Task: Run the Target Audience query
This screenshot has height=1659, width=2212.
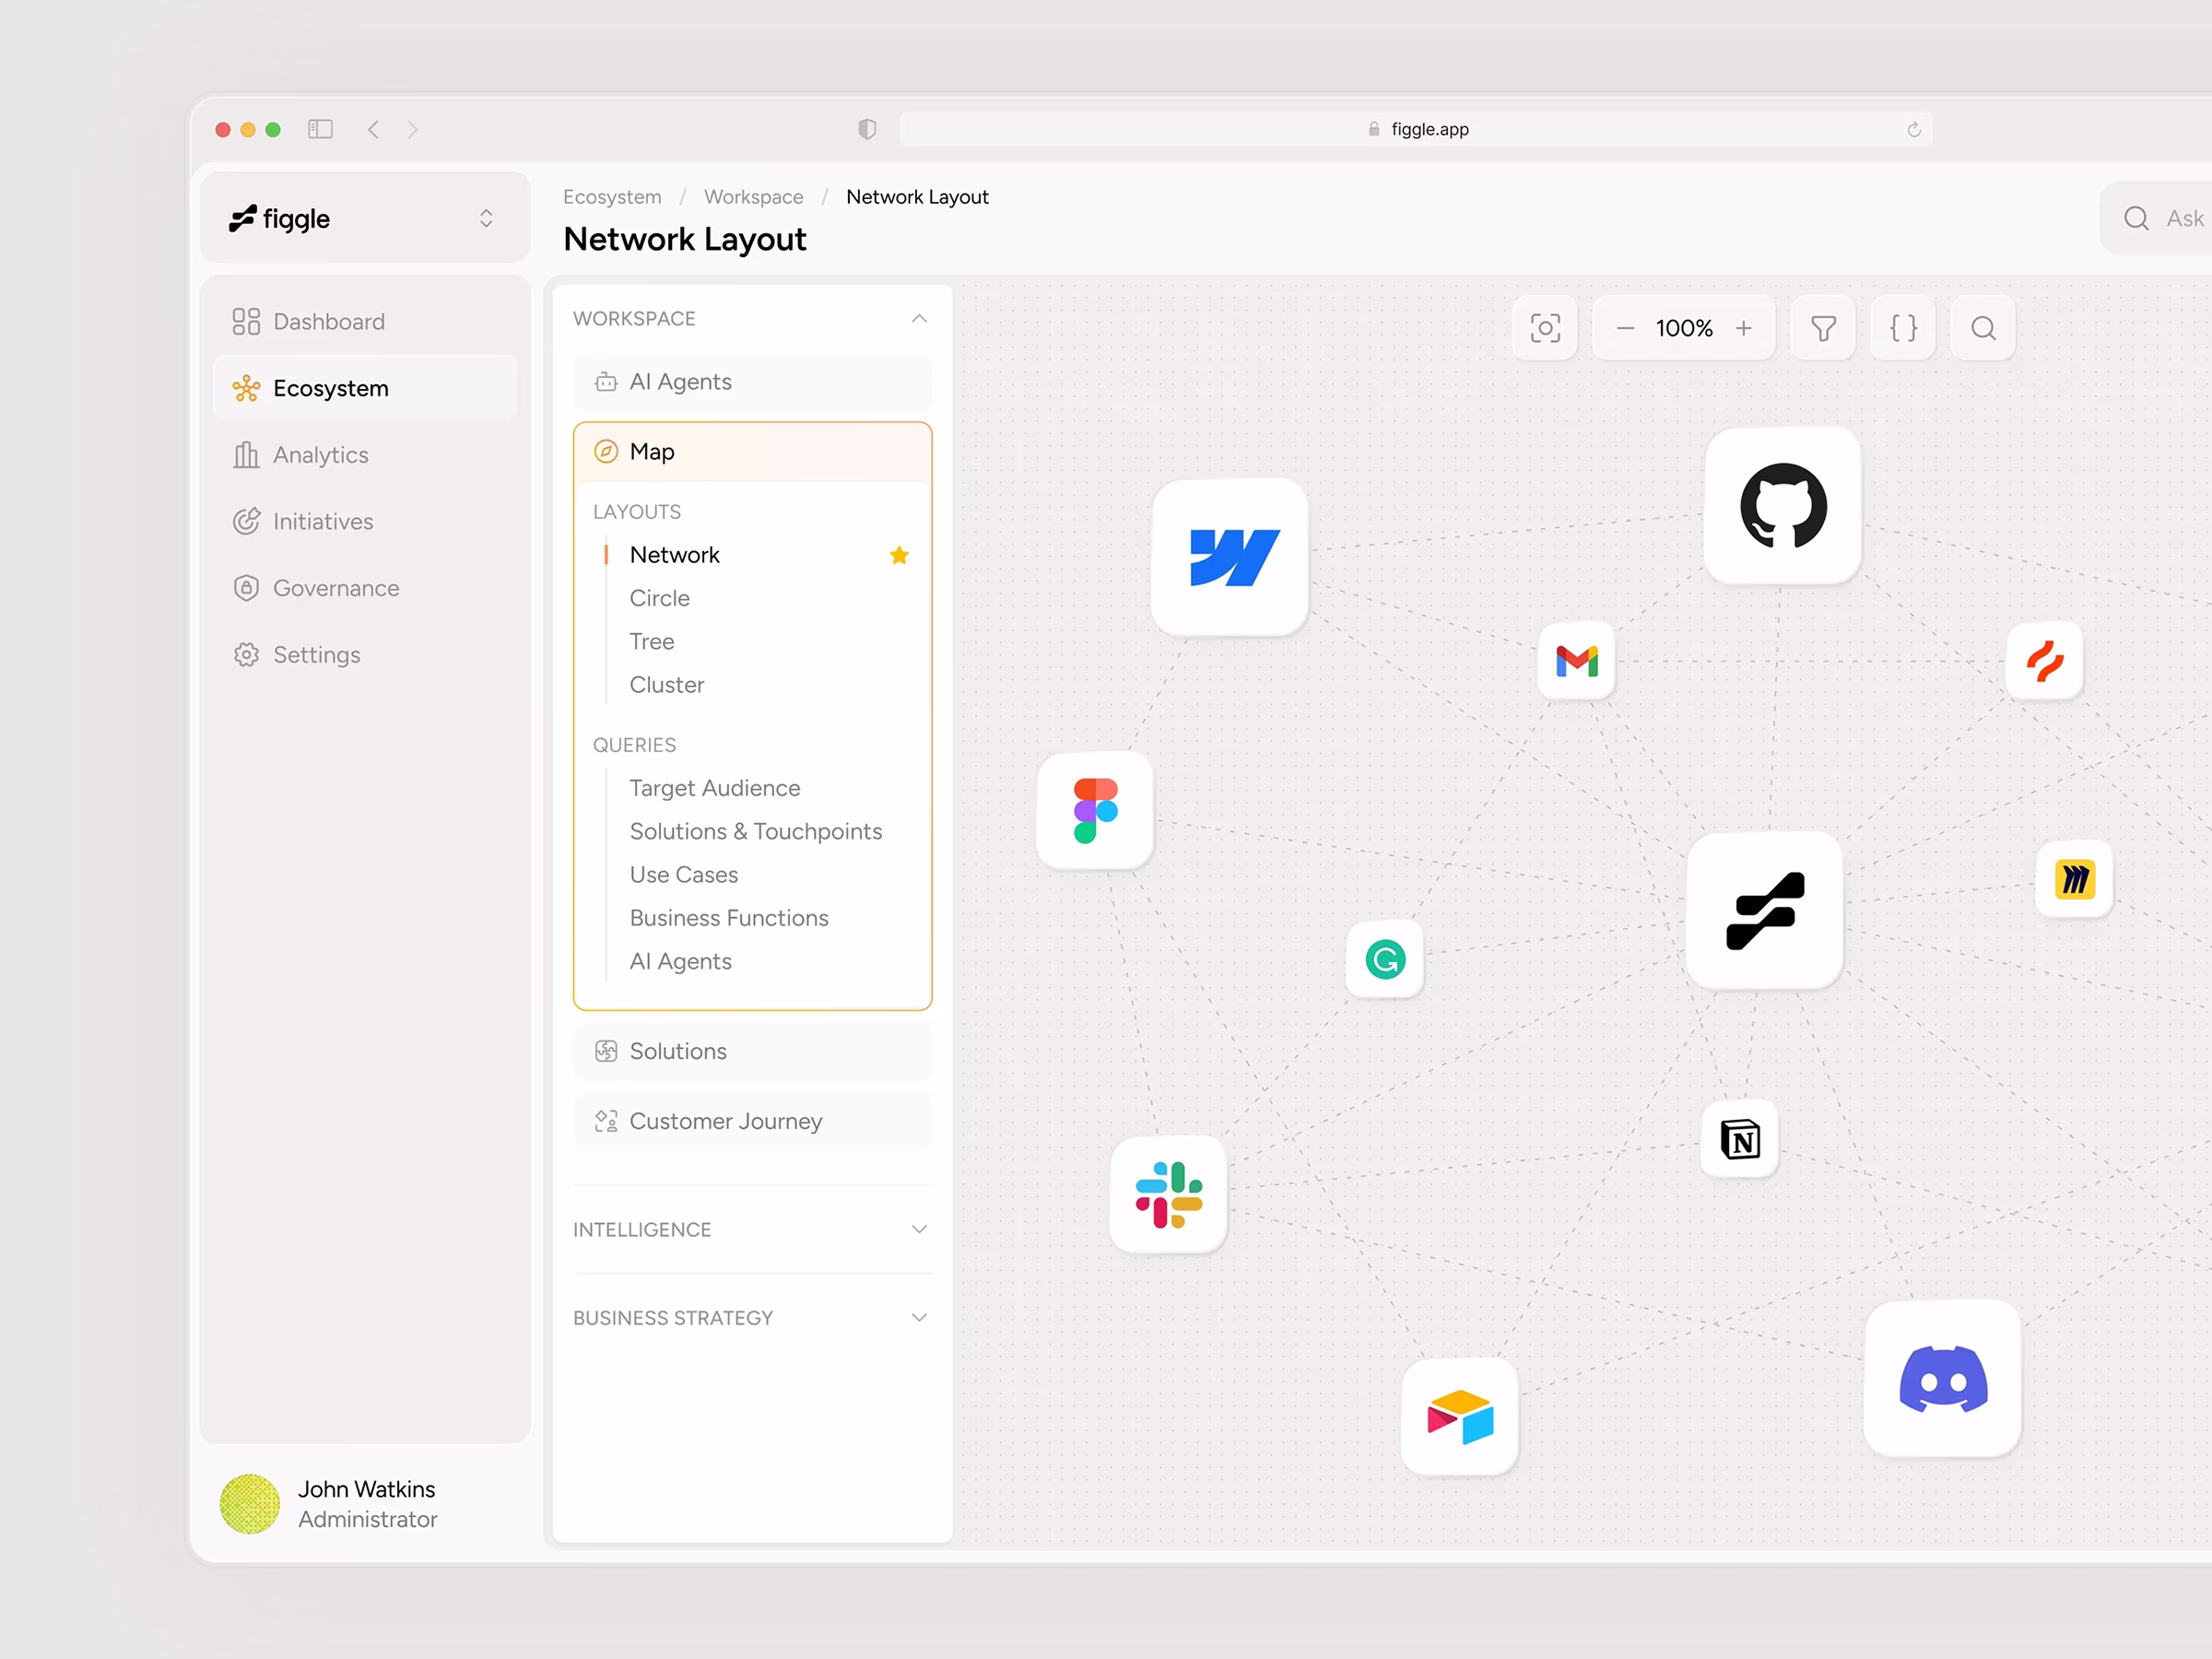Action: [x=714, y=788]
